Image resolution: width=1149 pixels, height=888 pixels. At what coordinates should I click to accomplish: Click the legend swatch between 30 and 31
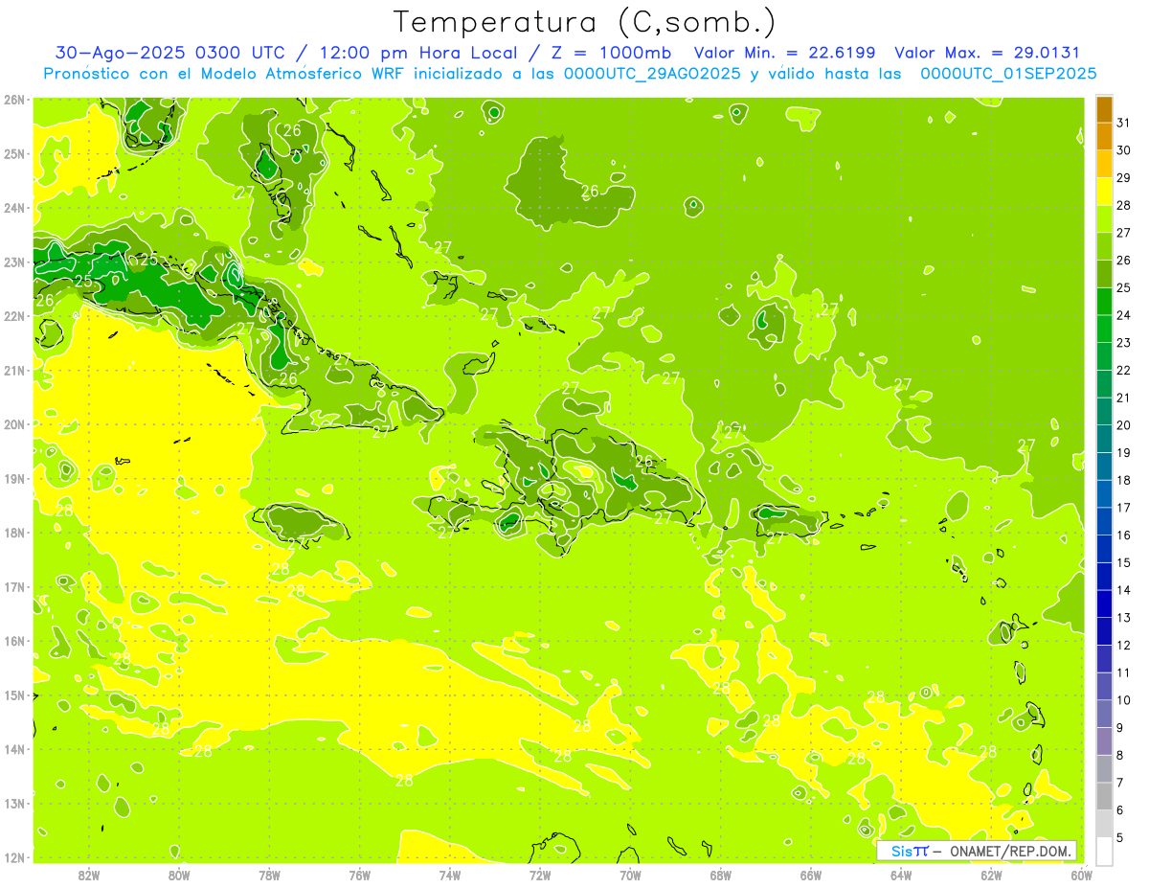(1104, 137)
